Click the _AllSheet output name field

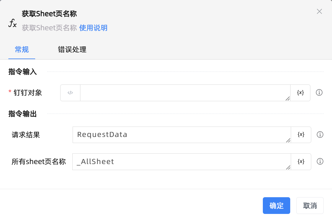tap(181, 161)
